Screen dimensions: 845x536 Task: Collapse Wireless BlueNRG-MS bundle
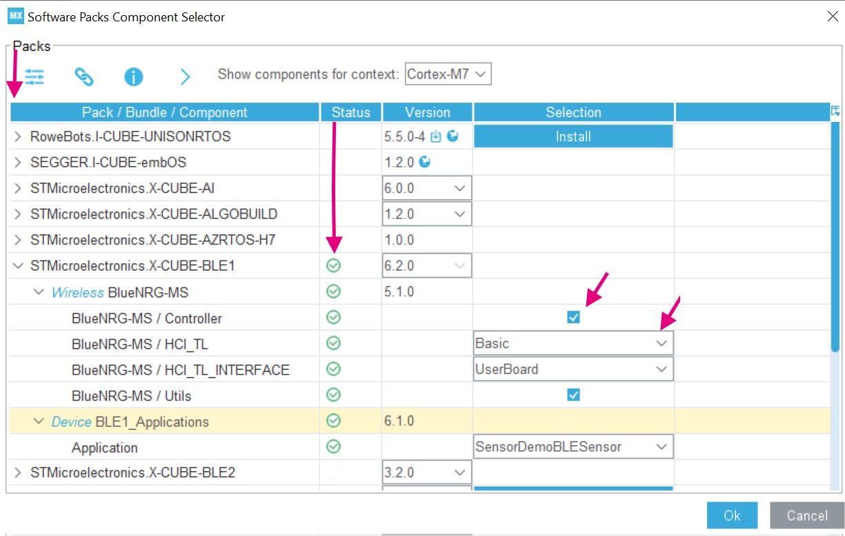tap(39, 292)
